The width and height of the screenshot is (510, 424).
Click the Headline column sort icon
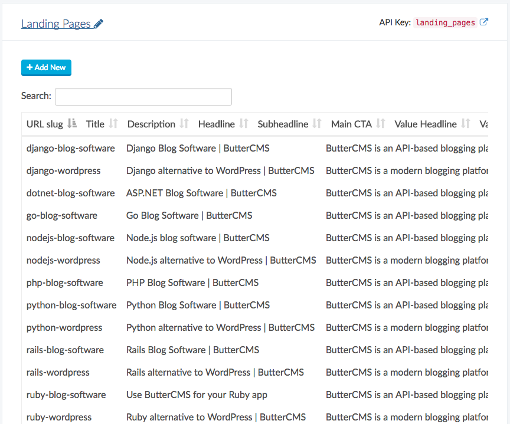244,124
